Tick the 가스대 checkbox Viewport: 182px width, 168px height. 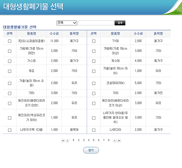[x=10, y=61]
